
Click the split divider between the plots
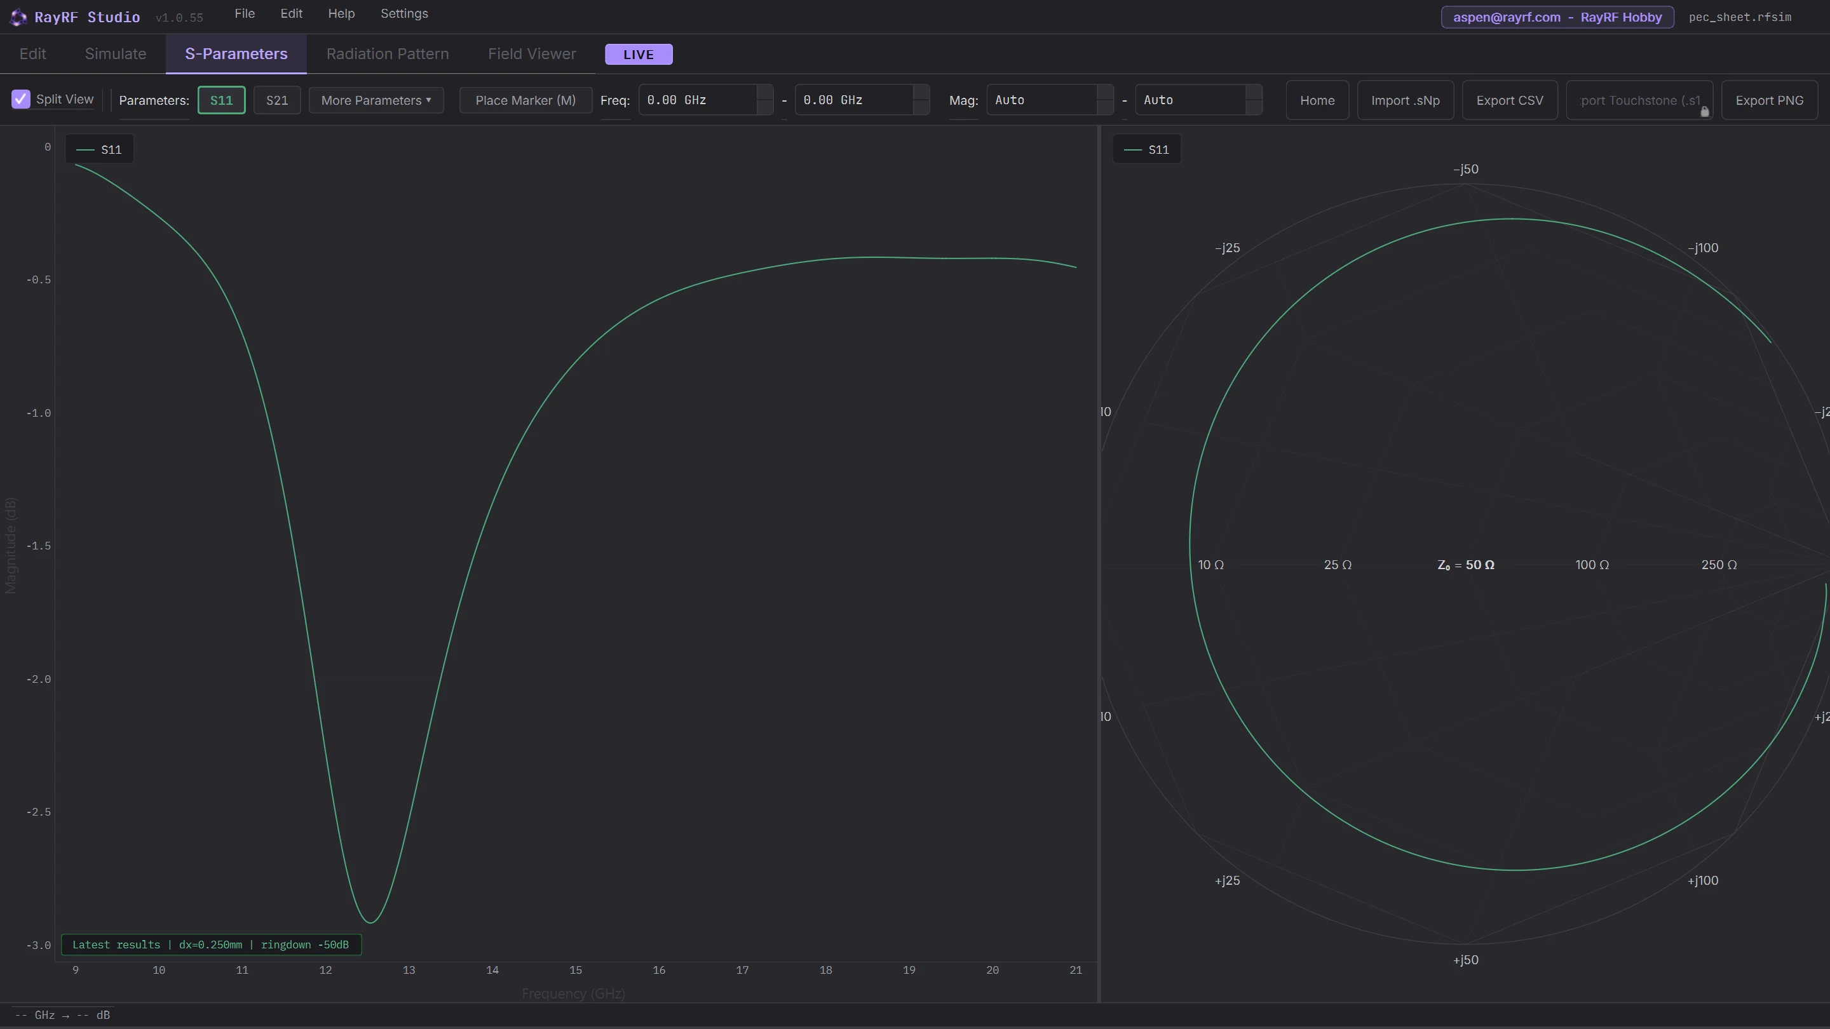coord(1099,565)
